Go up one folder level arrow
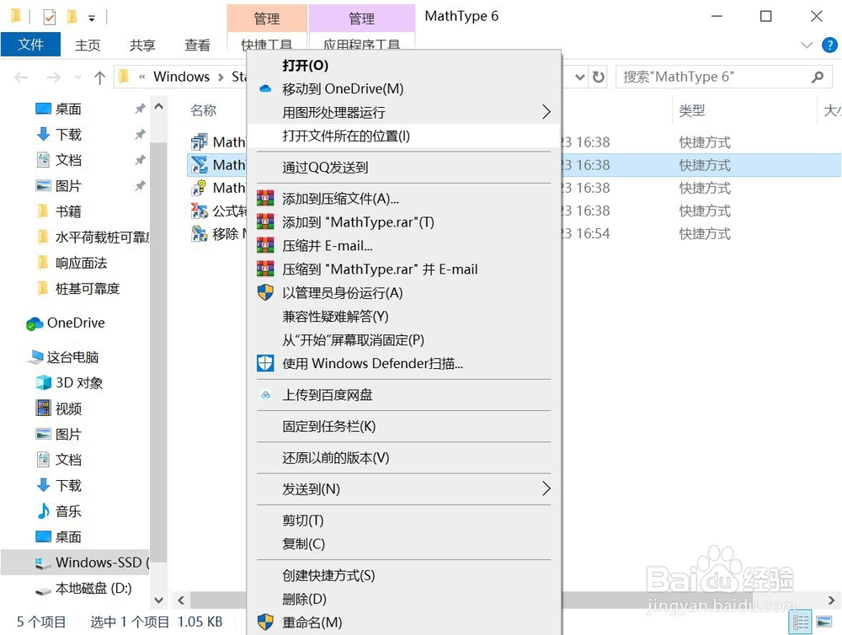This screenshot has height=635, width=842. point(99,77)
